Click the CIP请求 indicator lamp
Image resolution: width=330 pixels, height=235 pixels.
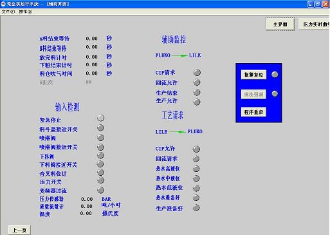(197, 72)
